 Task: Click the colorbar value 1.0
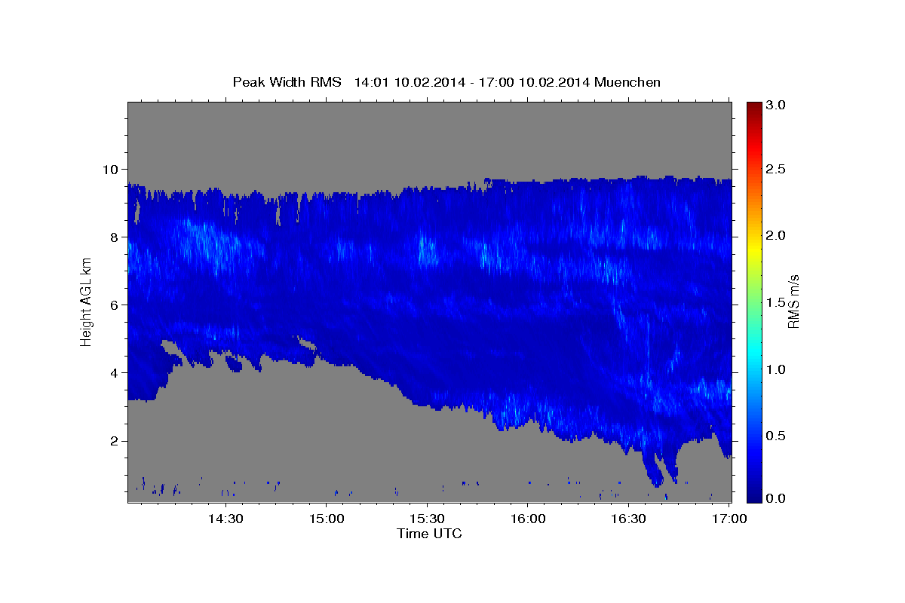coord(776,369)
